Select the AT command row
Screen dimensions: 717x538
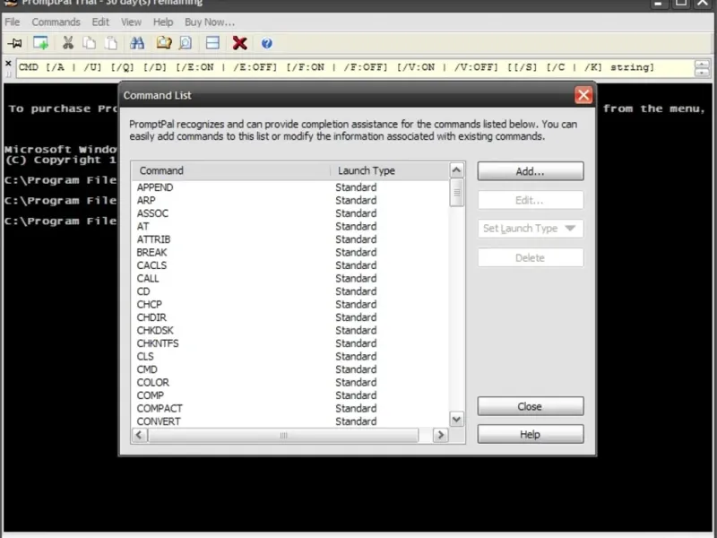pyautogui.click(x=290, y=227)
